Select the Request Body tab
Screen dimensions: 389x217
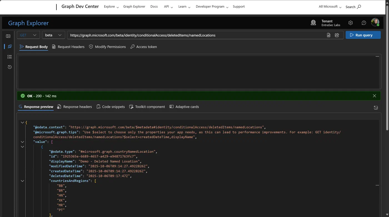click(x=34, y=47)
